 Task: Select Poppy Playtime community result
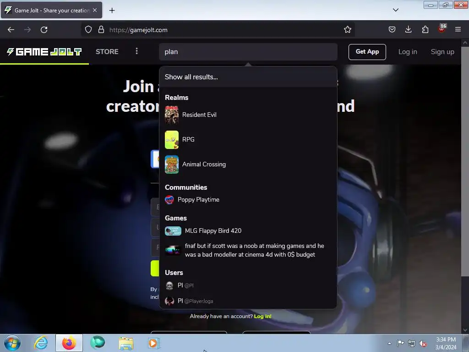click(x=248, y=200)
